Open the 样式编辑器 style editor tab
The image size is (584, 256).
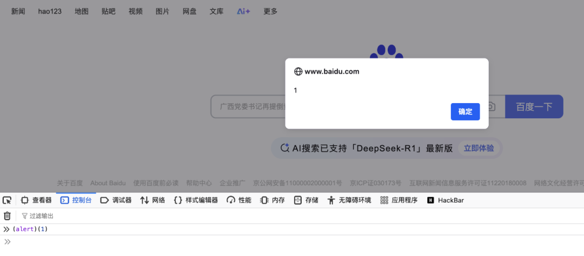[196, 200]
